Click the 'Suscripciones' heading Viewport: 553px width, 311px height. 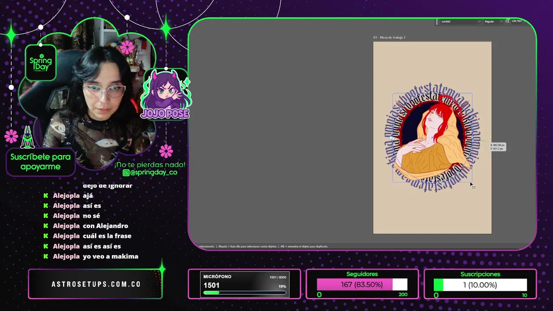click(480, 274)
